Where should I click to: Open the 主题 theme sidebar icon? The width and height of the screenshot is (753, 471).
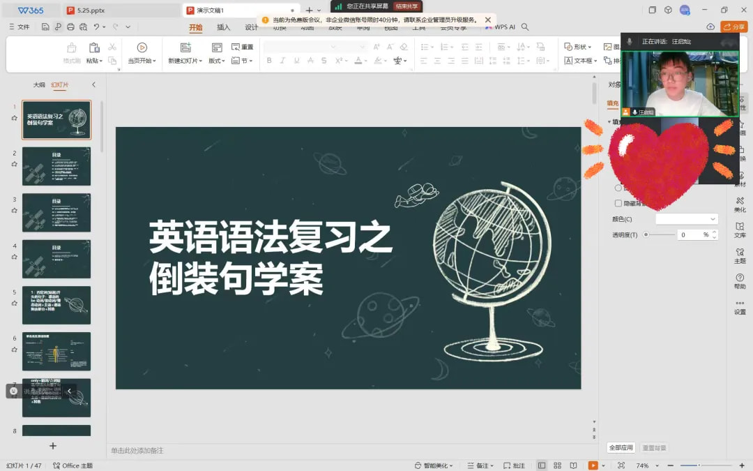(x=740, y=253)
